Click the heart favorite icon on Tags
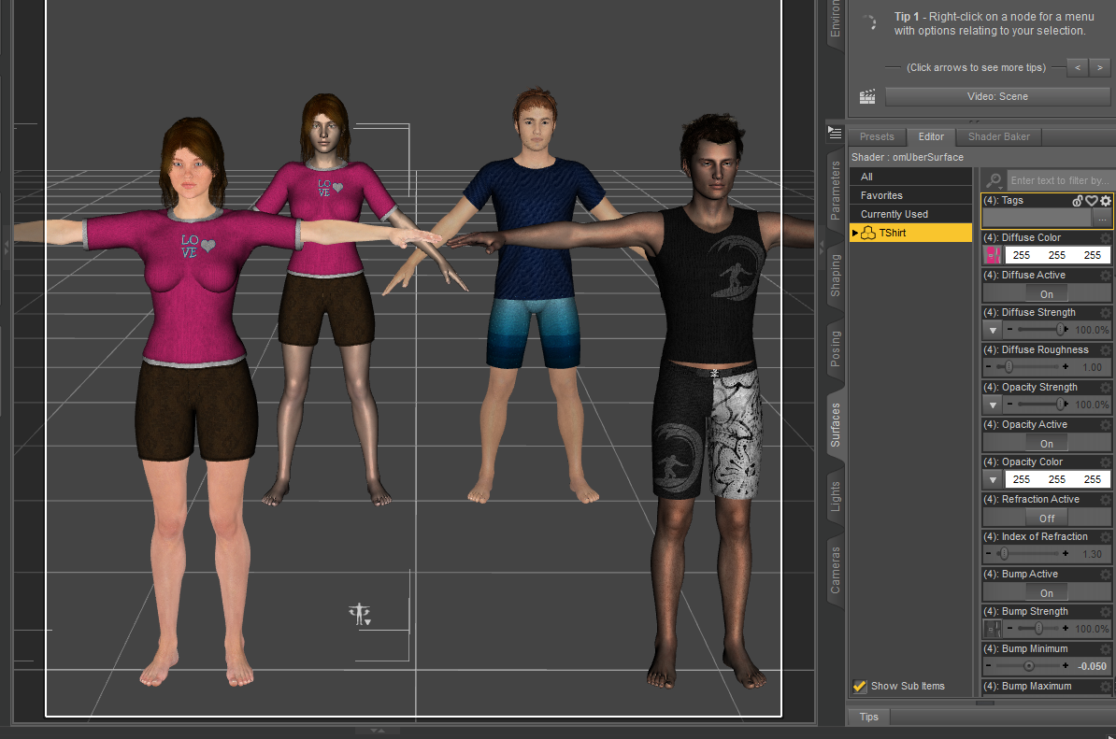 (1091, 201)
